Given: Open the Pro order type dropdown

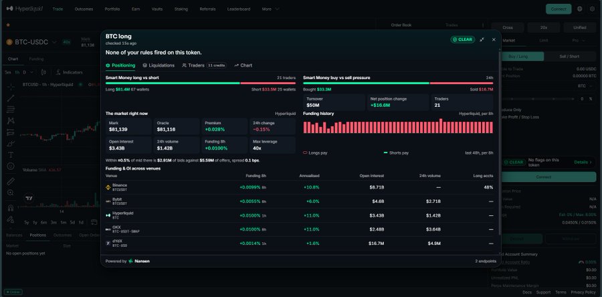Looking at the screenshot, I should (x=579, y=40).
